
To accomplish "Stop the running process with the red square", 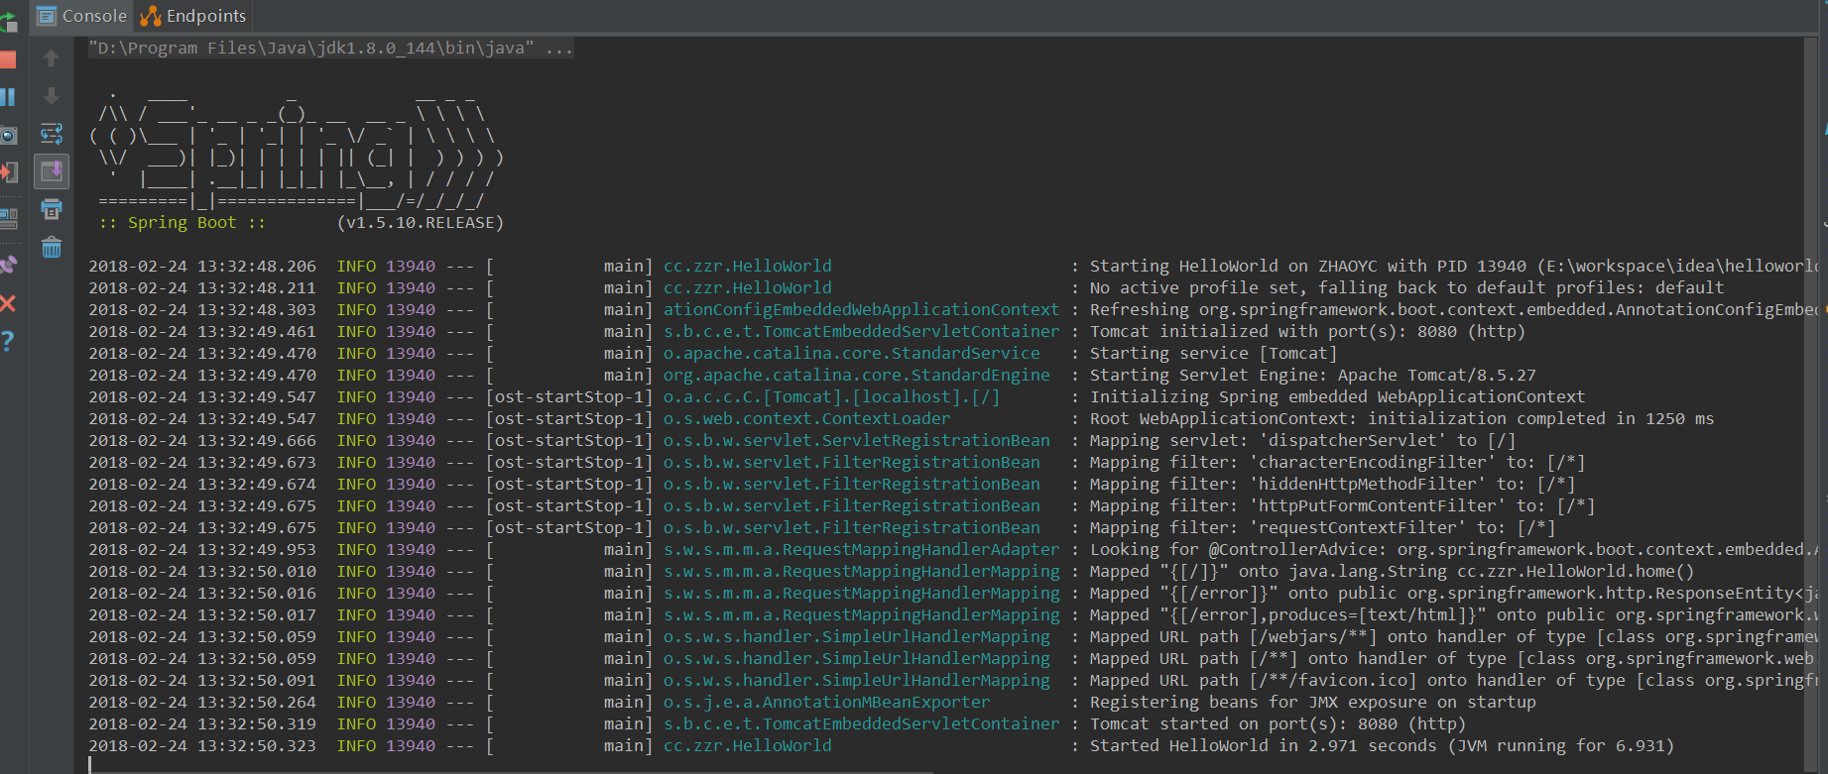I will (8, 59).
